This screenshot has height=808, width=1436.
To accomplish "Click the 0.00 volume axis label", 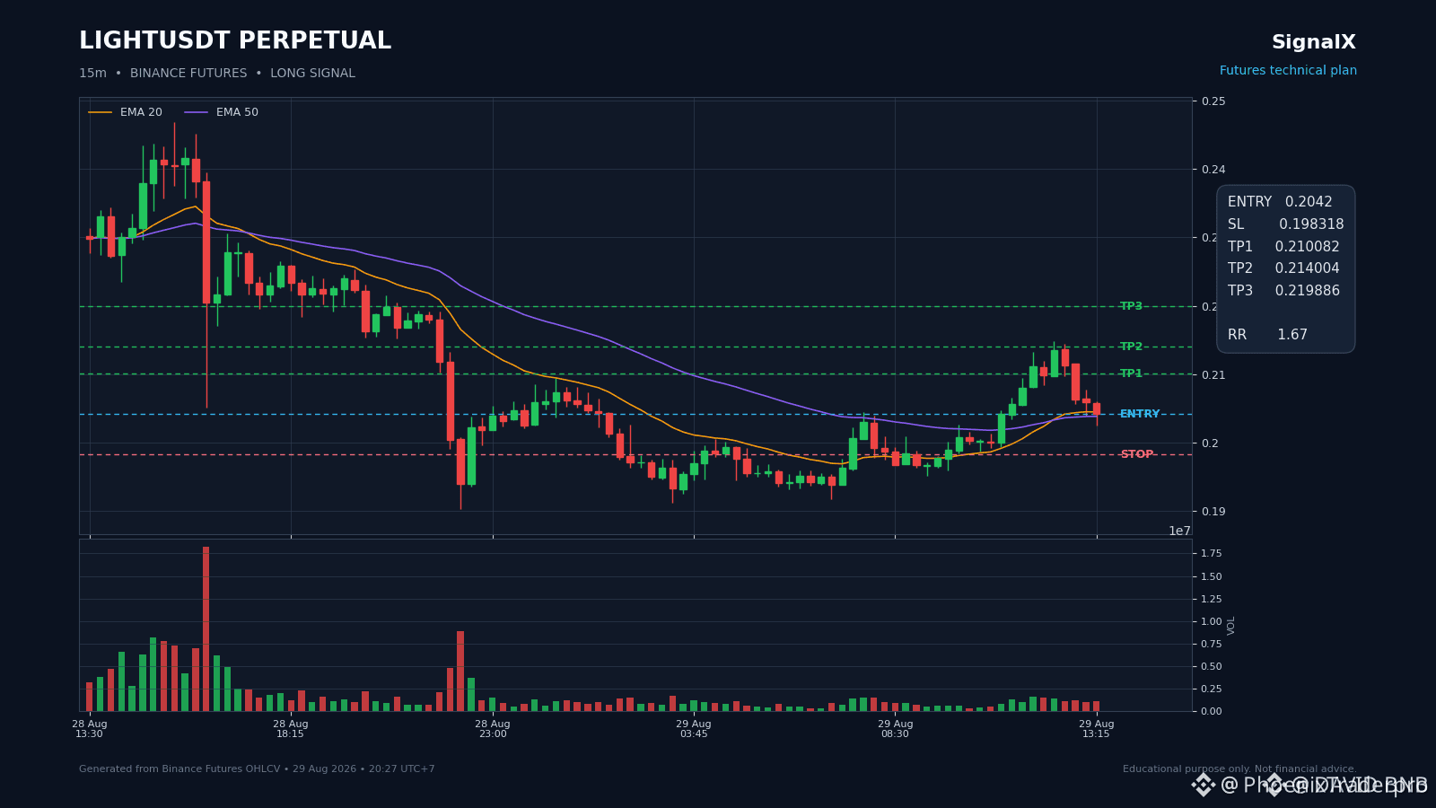I will [1212, 711].
